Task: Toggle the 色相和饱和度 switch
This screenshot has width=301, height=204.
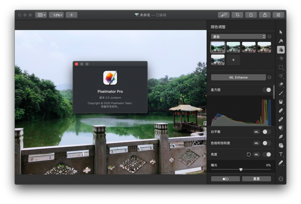Action: (267, 143)
